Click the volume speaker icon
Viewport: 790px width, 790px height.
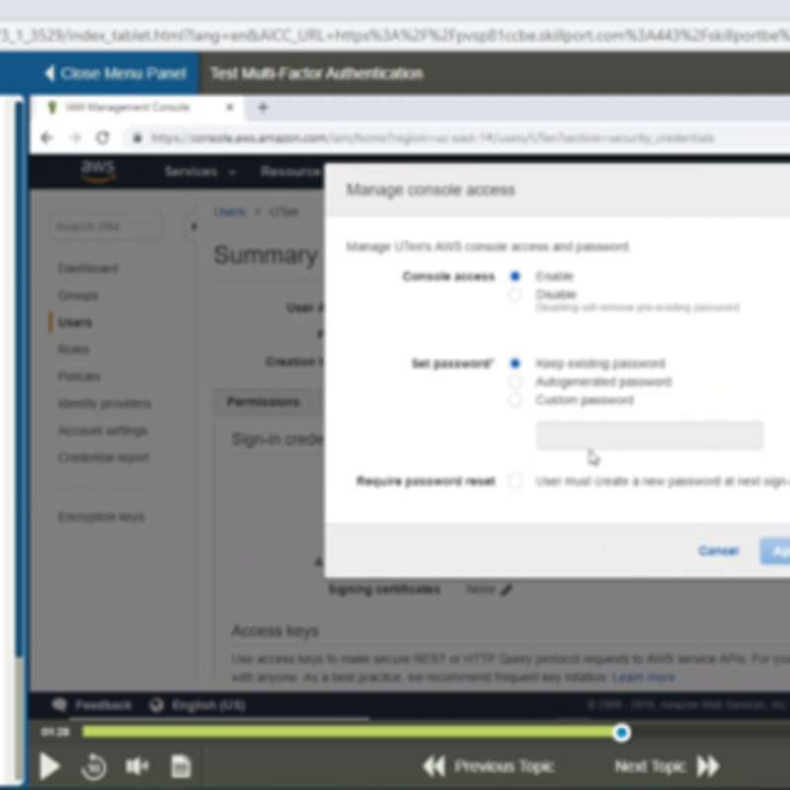pyautogui.click(x=136, y=766)
